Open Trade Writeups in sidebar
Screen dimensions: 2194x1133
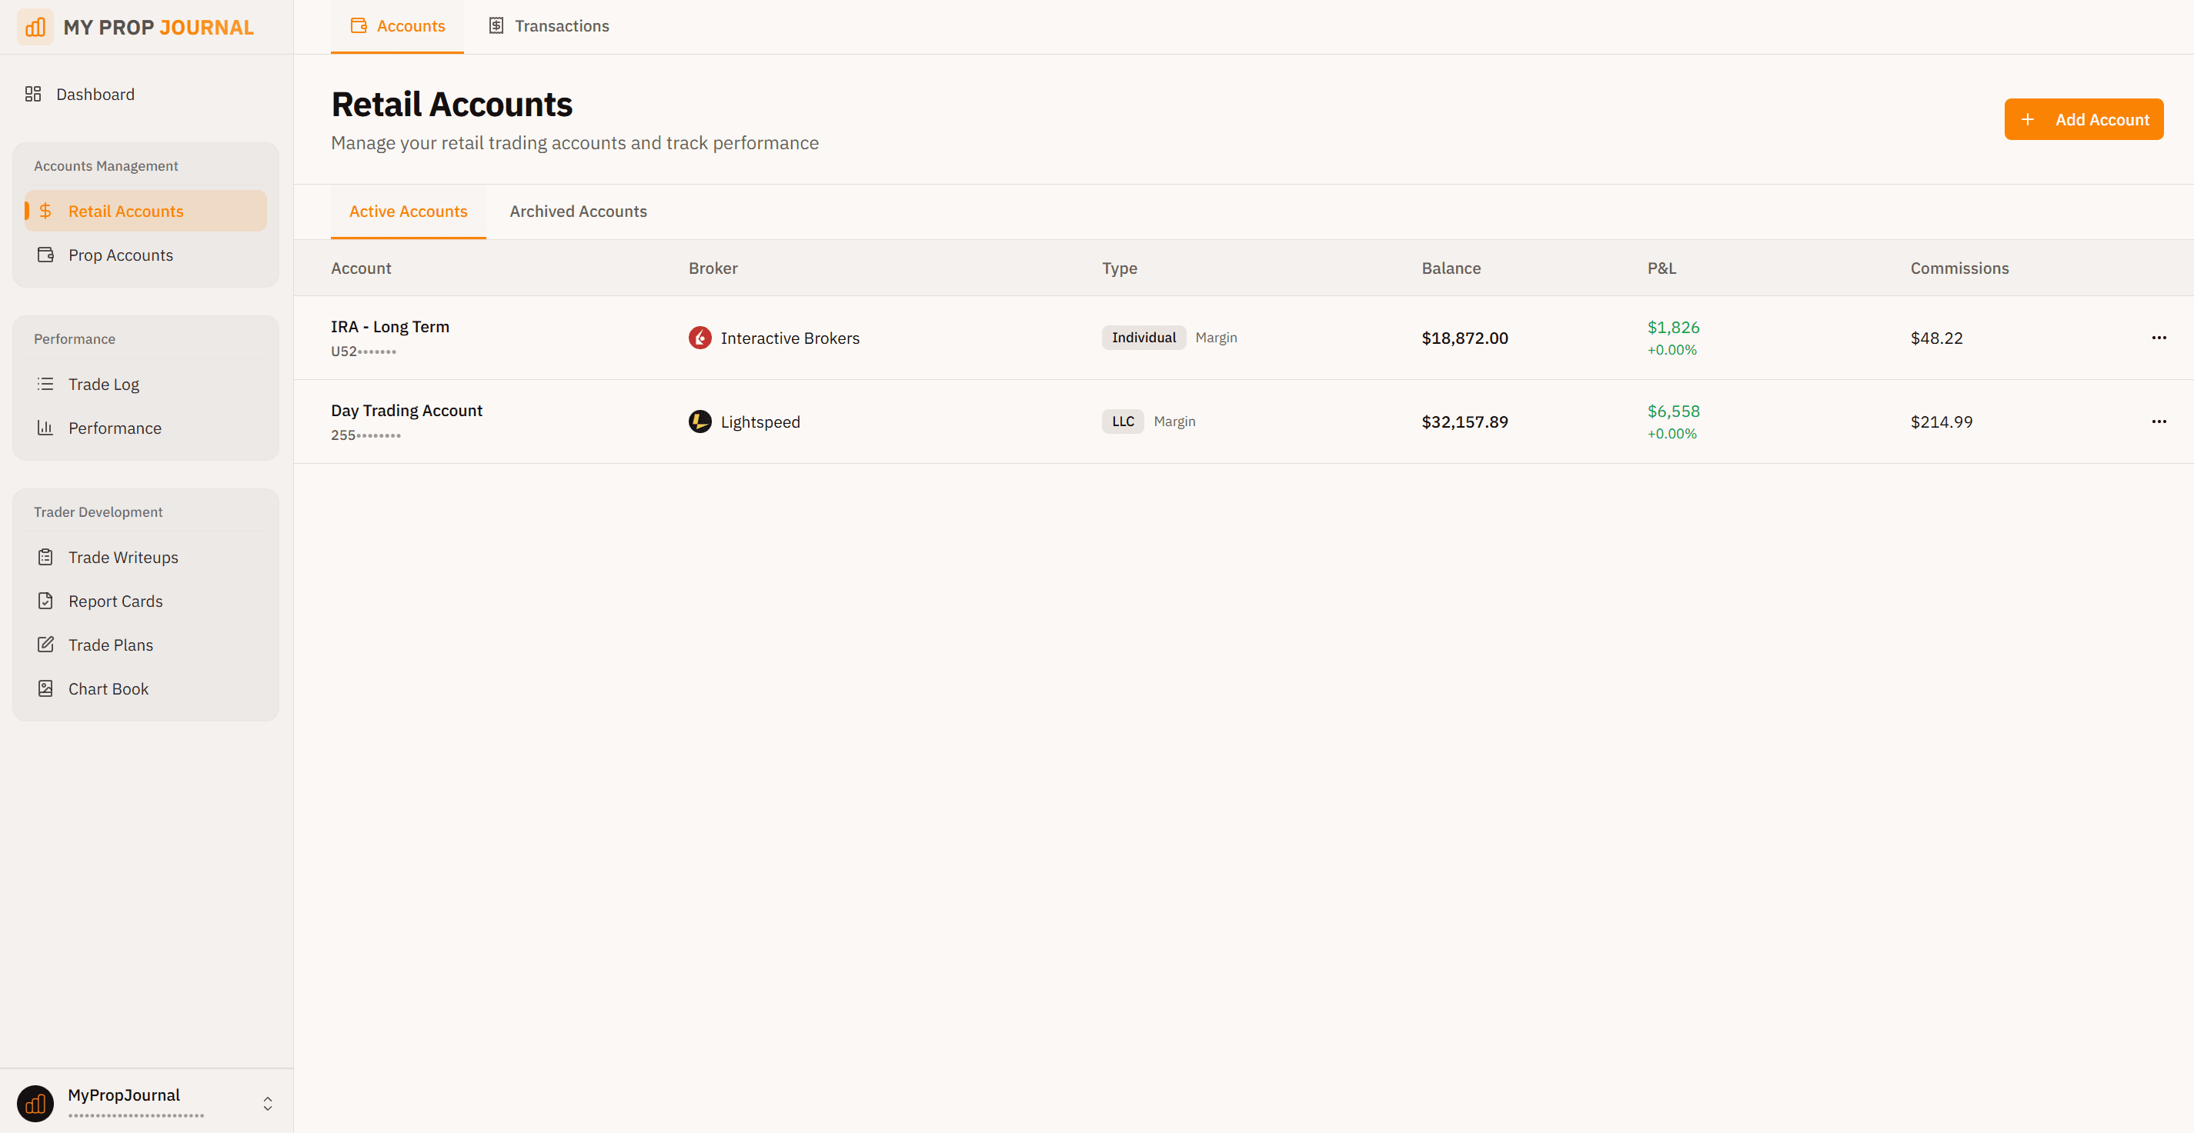[146, 558]
